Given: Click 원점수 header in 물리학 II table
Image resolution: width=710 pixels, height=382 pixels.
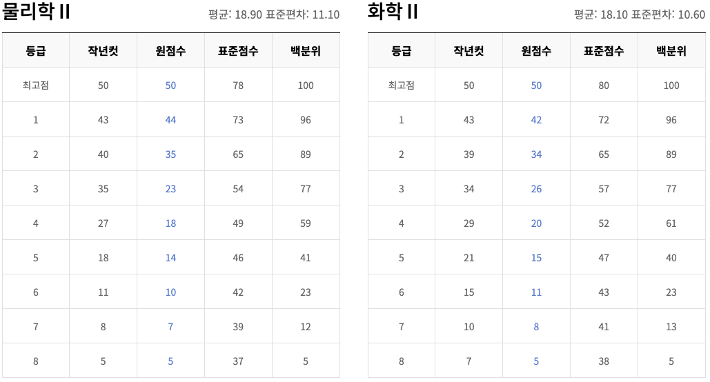Looking at the screenshot, I should 170,50.
